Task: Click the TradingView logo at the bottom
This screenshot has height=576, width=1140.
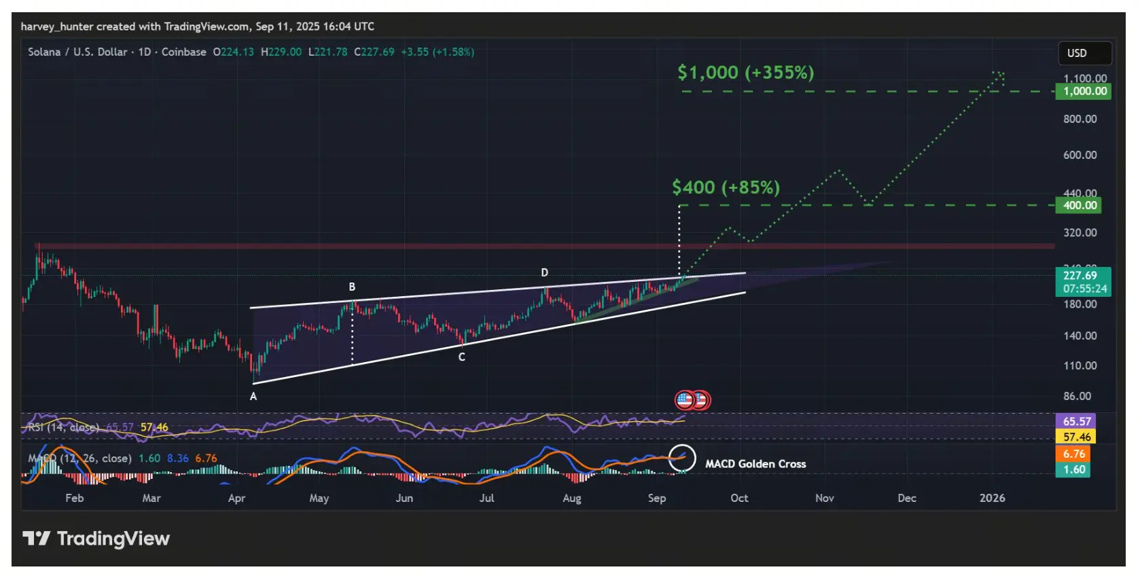Action: point(96,539)
